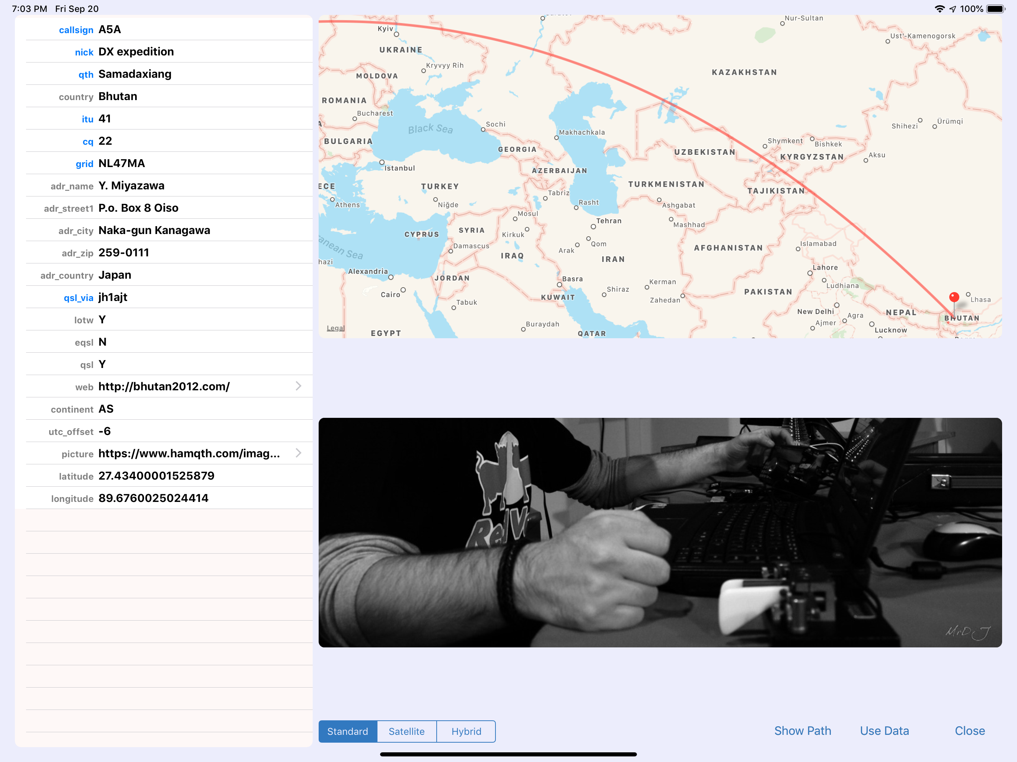Click the Use Data button
Image resolution: width=1017 pixels, height=762 pixels.
(884, 731)
